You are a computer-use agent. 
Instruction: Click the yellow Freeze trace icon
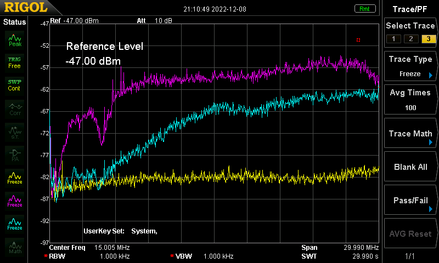point(15,178)
